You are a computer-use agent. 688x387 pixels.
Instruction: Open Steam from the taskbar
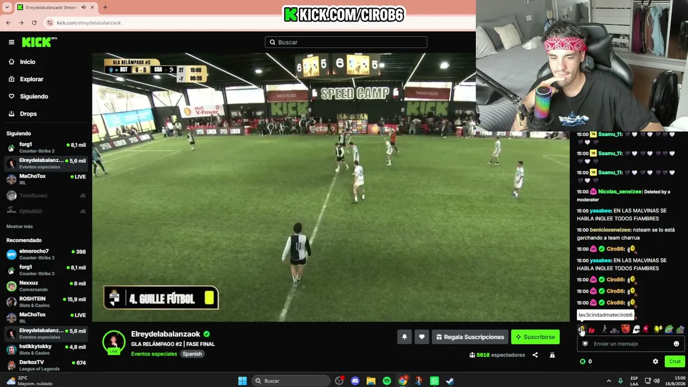[450, 381]
